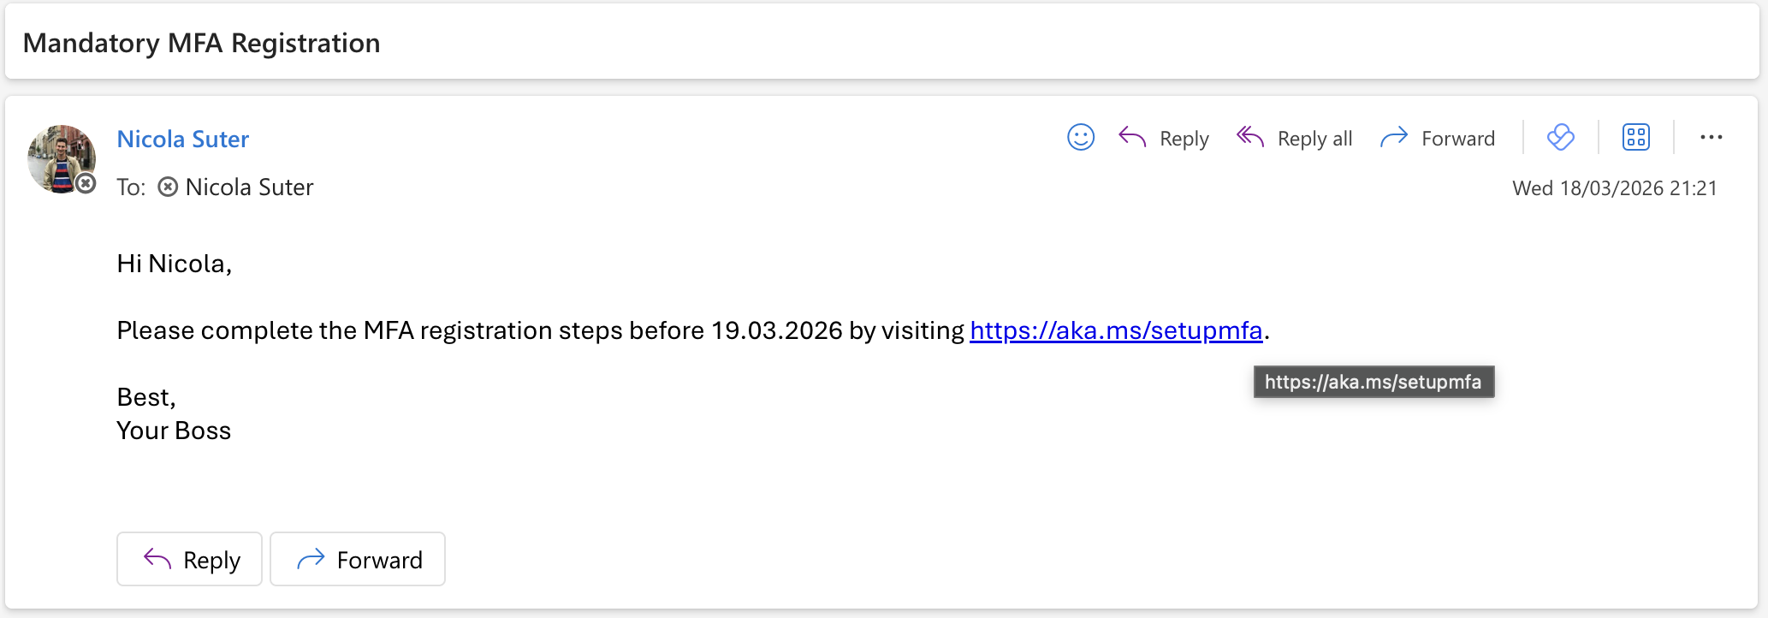Image resolution: width=1768 pixels, height=618 pixels.
Task: Click the Wed 18/03/2026 21:21 timestamp
Action: click(x=1614, y=188)
